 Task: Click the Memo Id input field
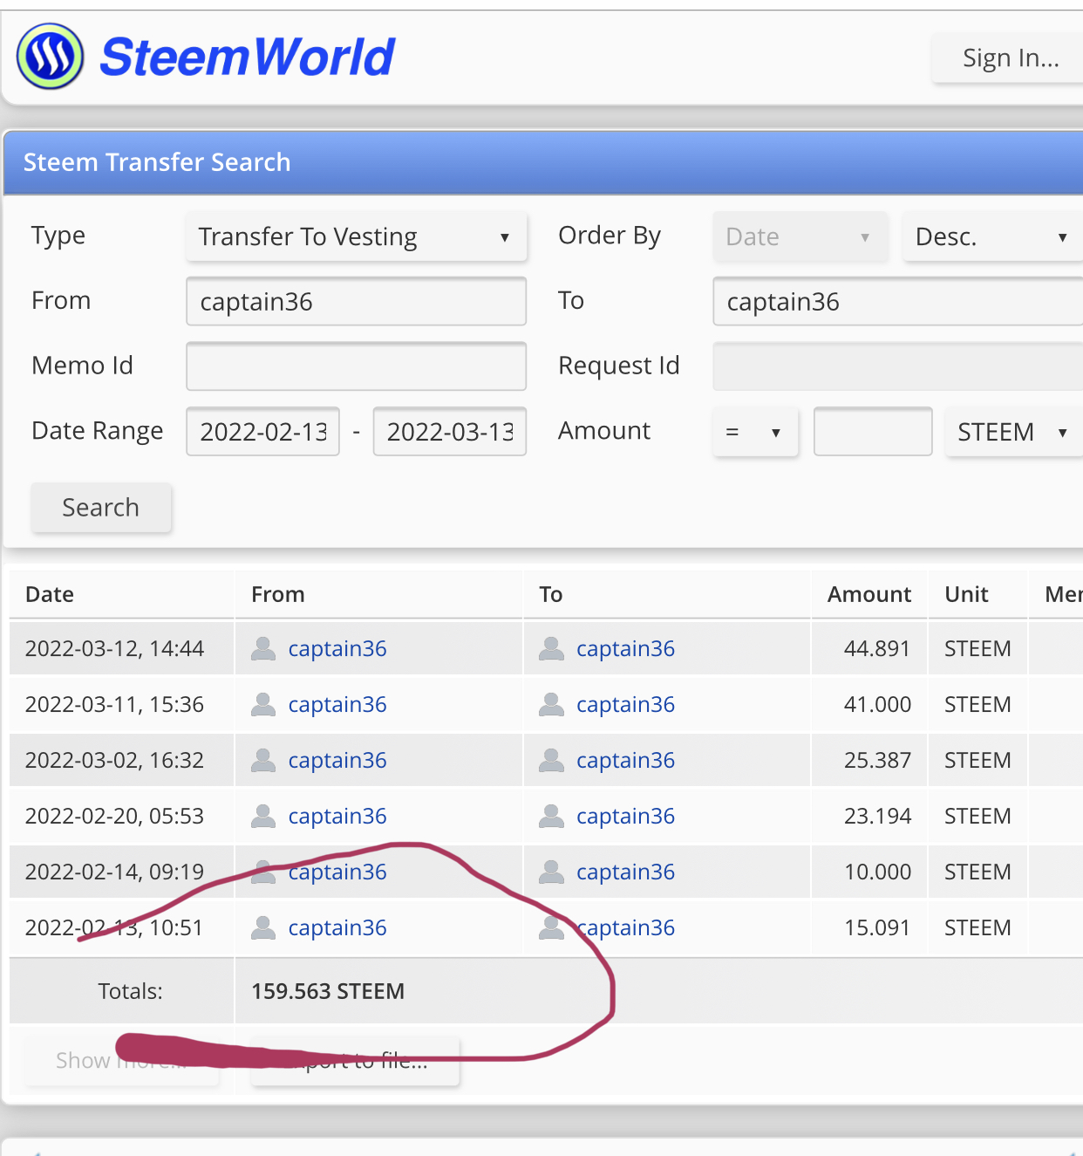[x=356, y=366]
